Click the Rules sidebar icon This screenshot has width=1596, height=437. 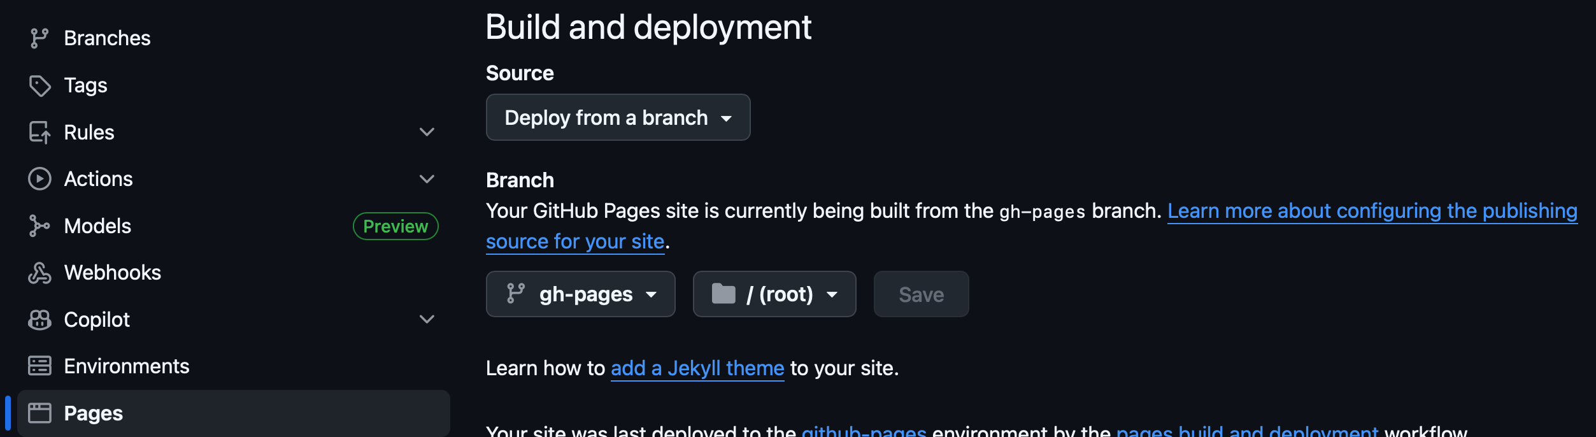click(x=39, y=133)
